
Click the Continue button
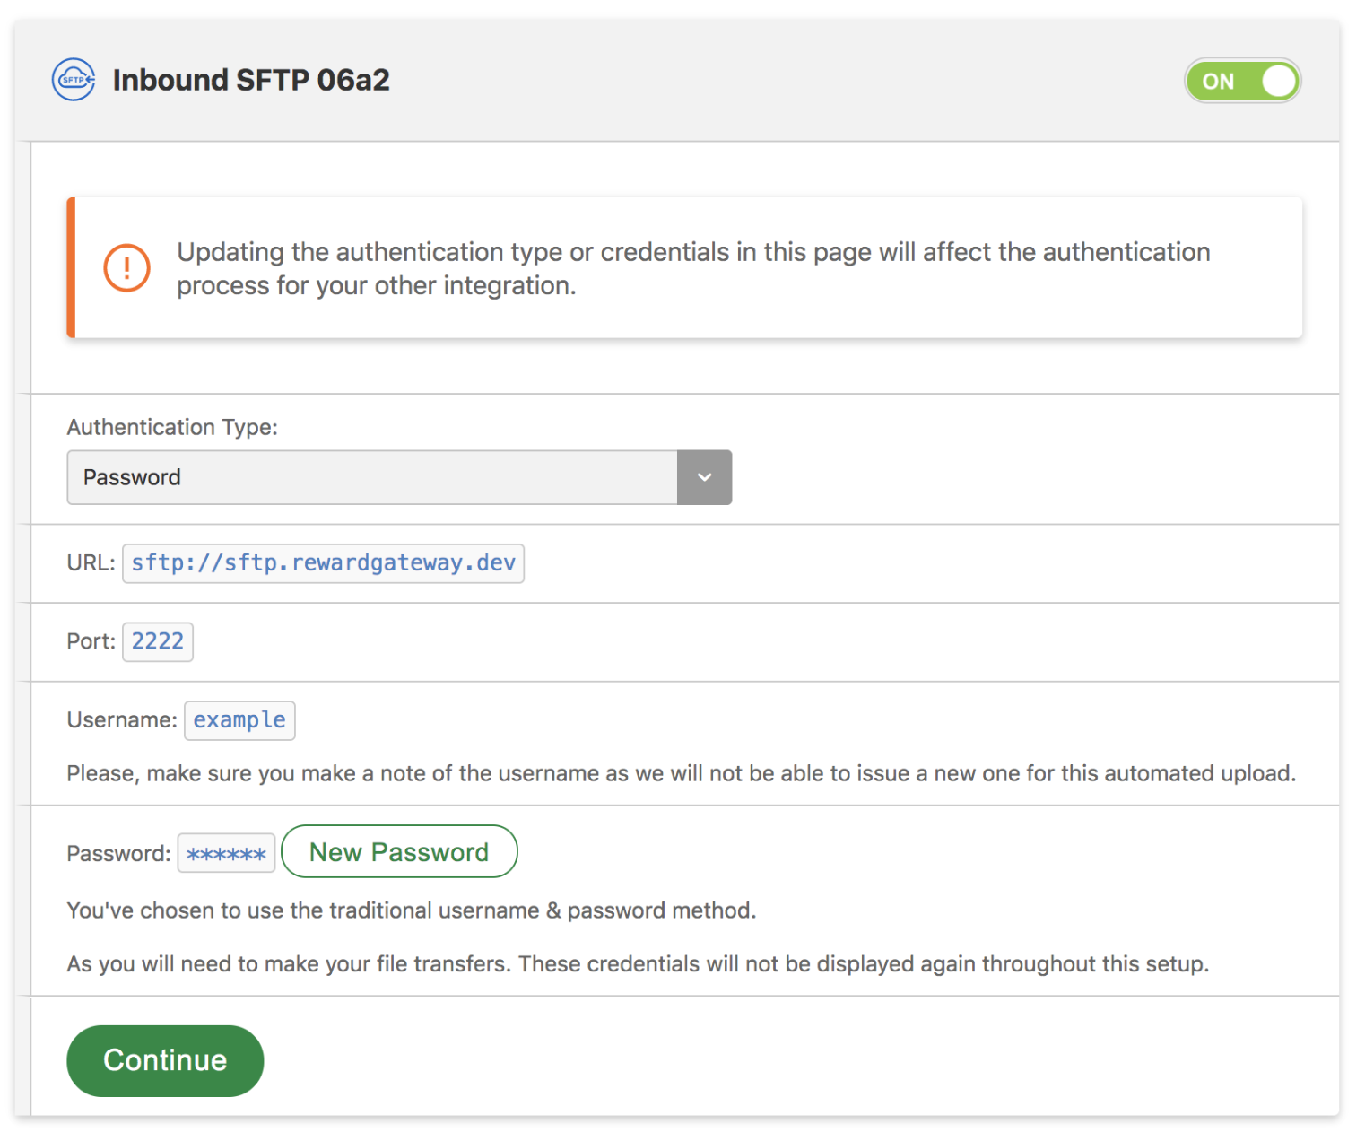coord(165,1060)
